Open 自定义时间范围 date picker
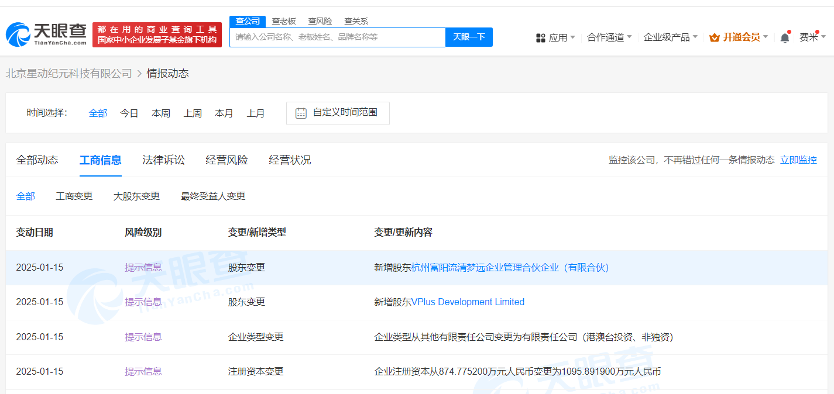 [x=338, y=113]
